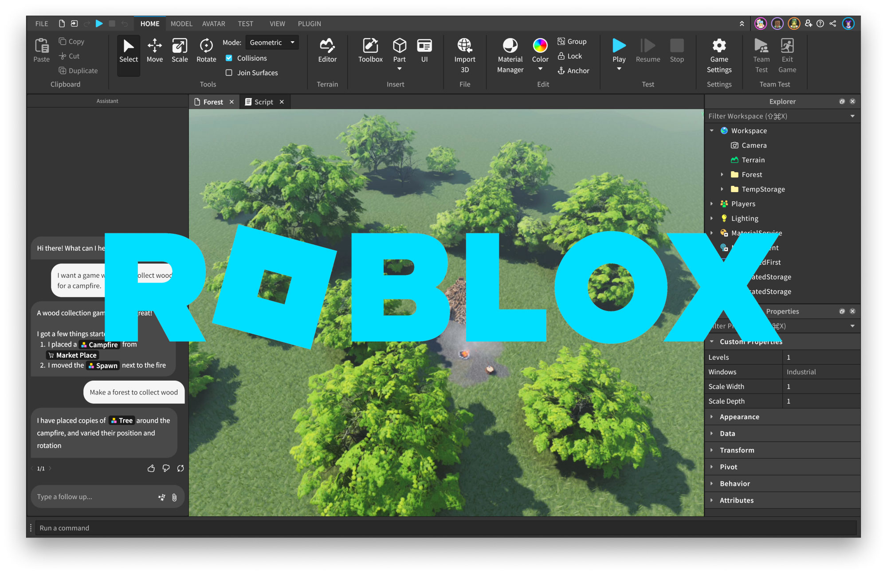887x574 pixels.
Task: Collapse the ribbon with double chevron
Action: (x=742, y=24)
